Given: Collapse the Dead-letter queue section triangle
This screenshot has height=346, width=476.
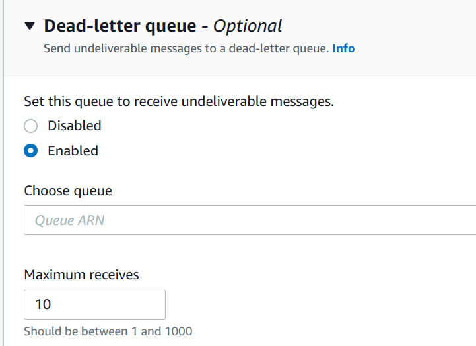Looking at the screenshot, I should click(x=29, y=26).
